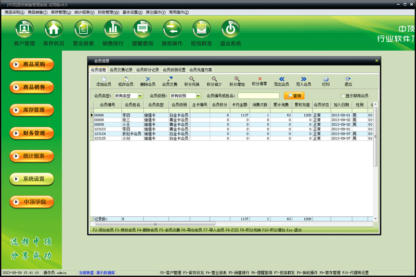The width and height of the screenshot is (416, 277).
Task: Click 系统设置 sidebar button
Action: pos(32,179)
